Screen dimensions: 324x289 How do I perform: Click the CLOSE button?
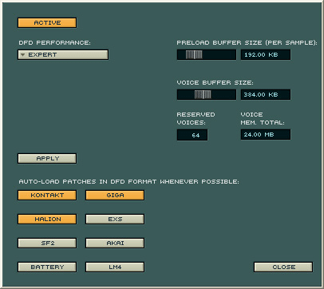click(x=283, y=267)
